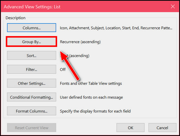Open Conditional Formatting... settings
The image size is (180, 136).
point(31,97)
